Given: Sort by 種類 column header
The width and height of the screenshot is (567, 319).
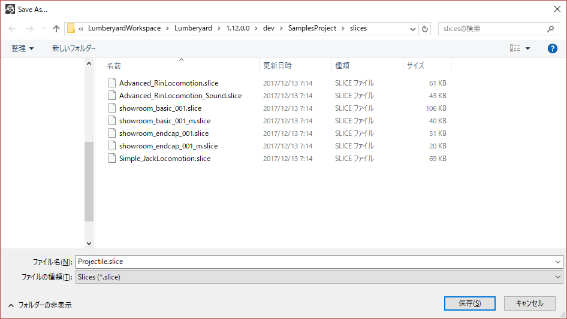Looking at the screenshot, I should click(x=342, y=66).
